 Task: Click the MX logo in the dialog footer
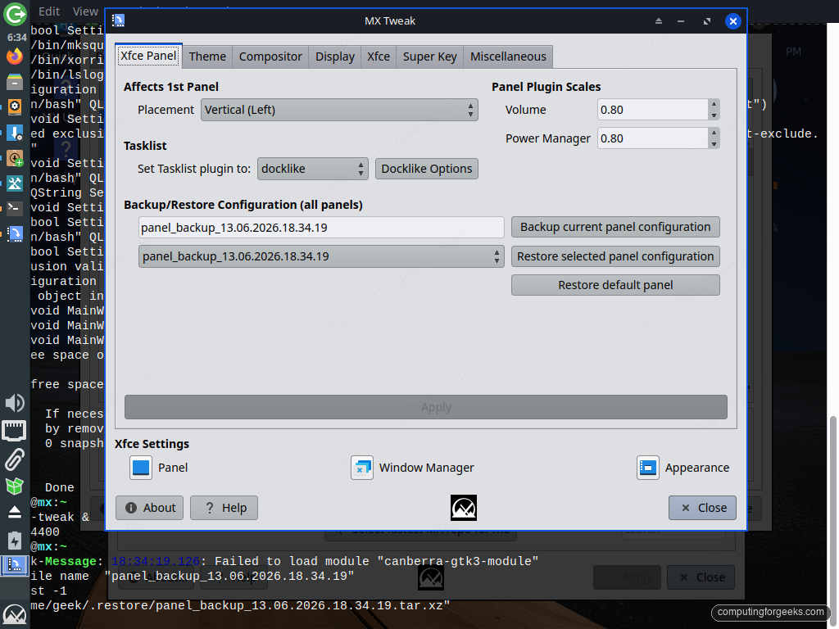pos(464,508)
